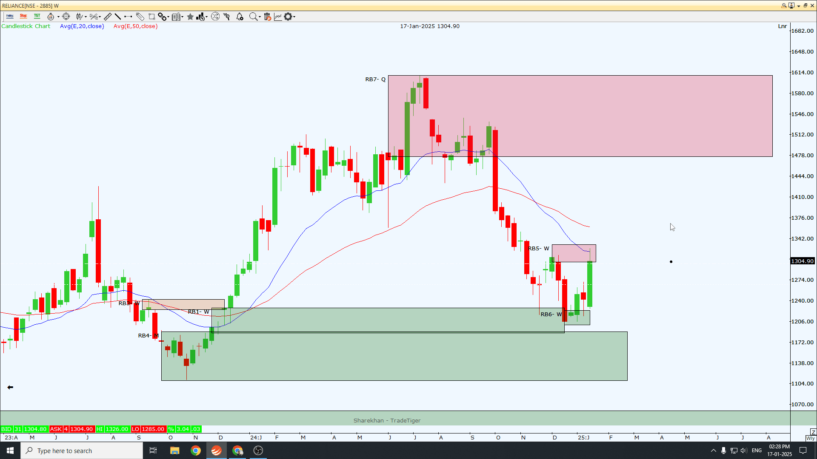
Task: Click the scissors cut tool icon
Action: [94, 17]
